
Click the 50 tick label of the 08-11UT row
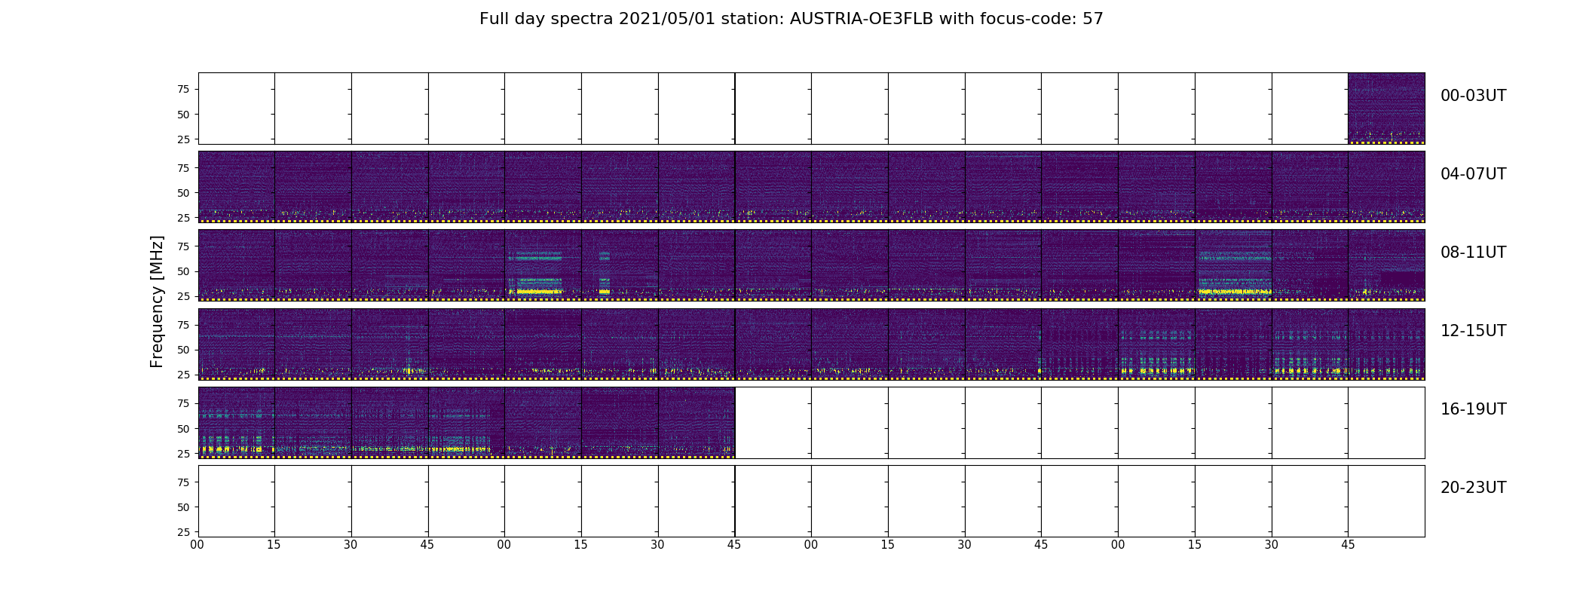coord(183,271)
